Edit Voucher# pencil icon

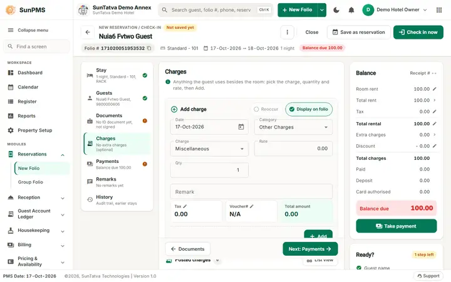pyautogui.click(x=251, y=206)
